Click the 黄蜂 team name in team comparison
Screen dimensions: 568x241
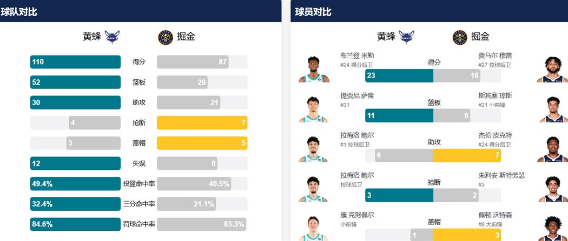pos(91,37)
